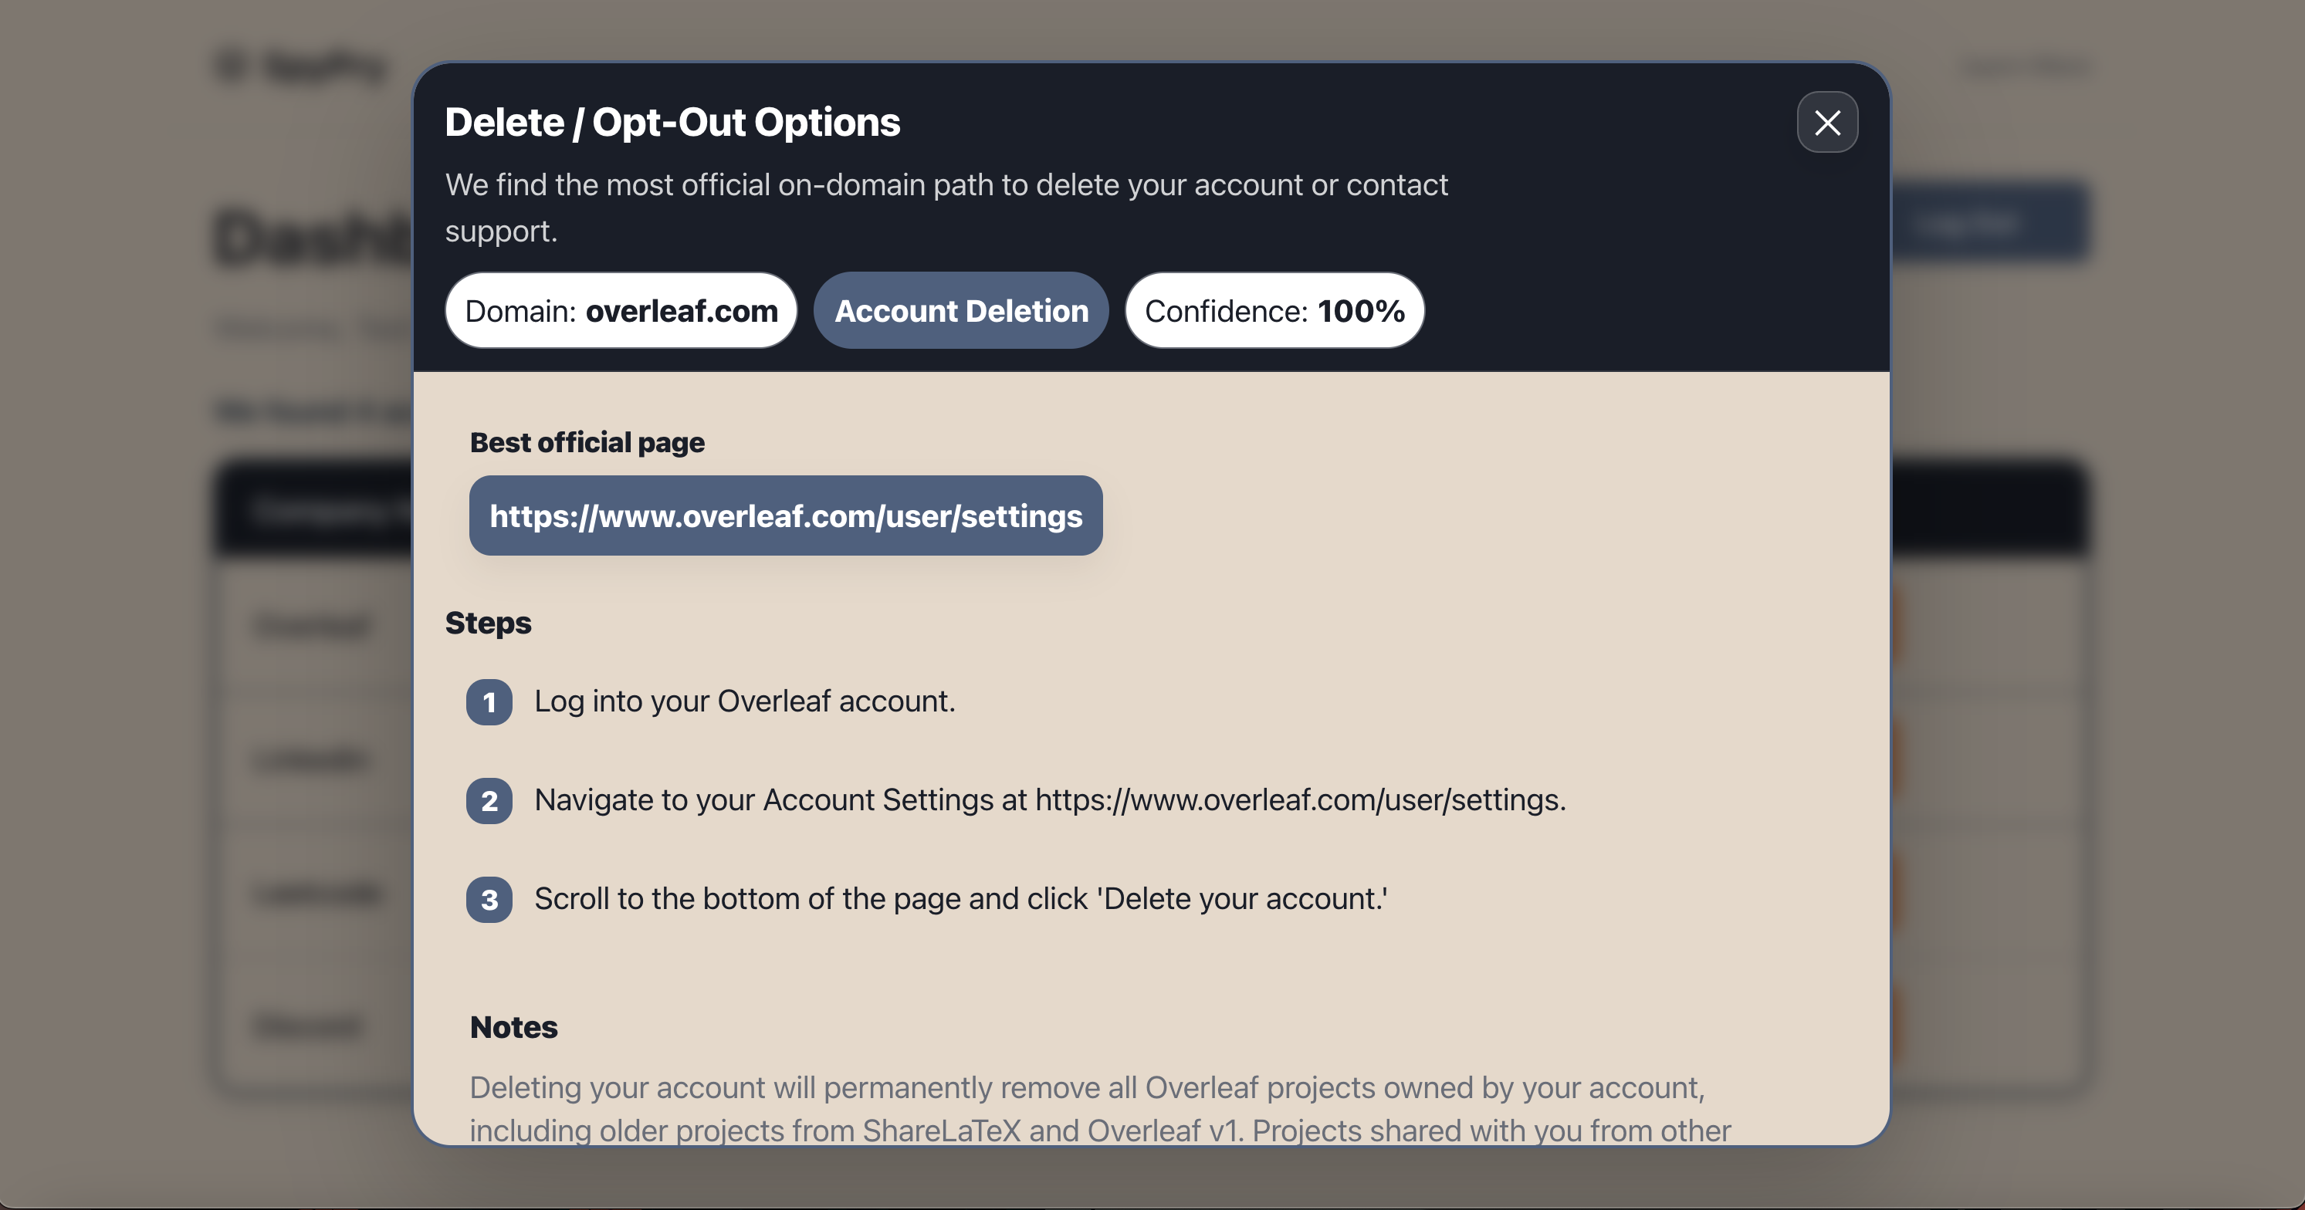
Task: Click the step 2 number badge
Action: (x=489, y=800)
